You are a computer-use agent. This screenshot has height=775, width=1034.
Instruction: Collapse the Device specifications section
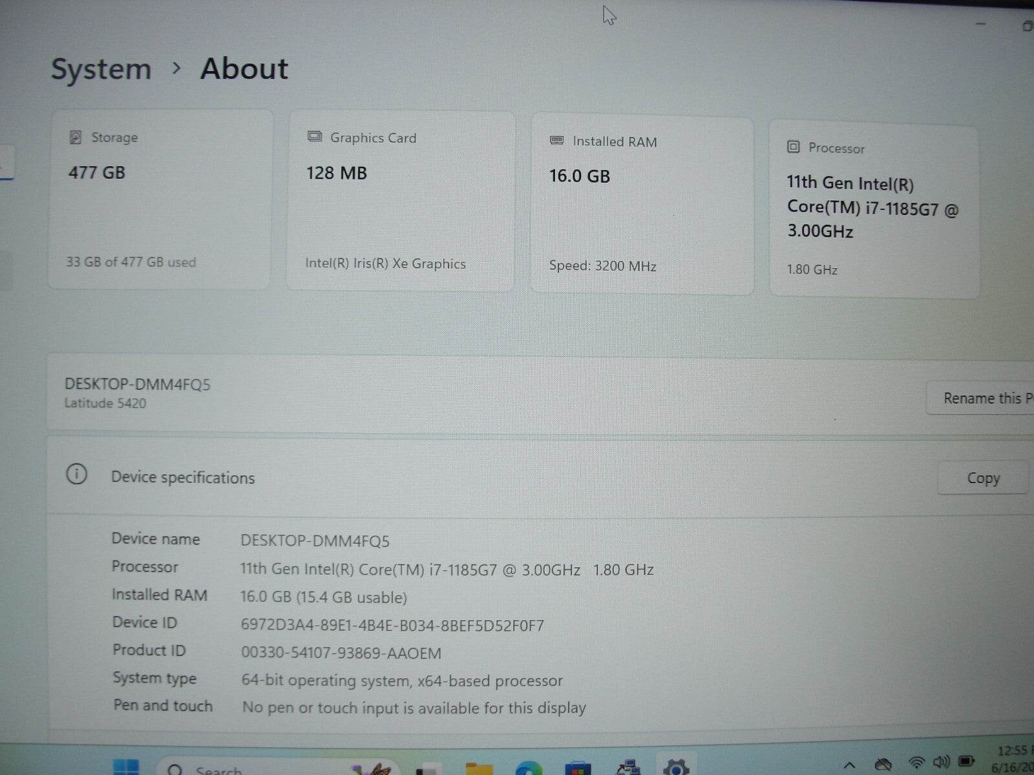tap(183, 477)
